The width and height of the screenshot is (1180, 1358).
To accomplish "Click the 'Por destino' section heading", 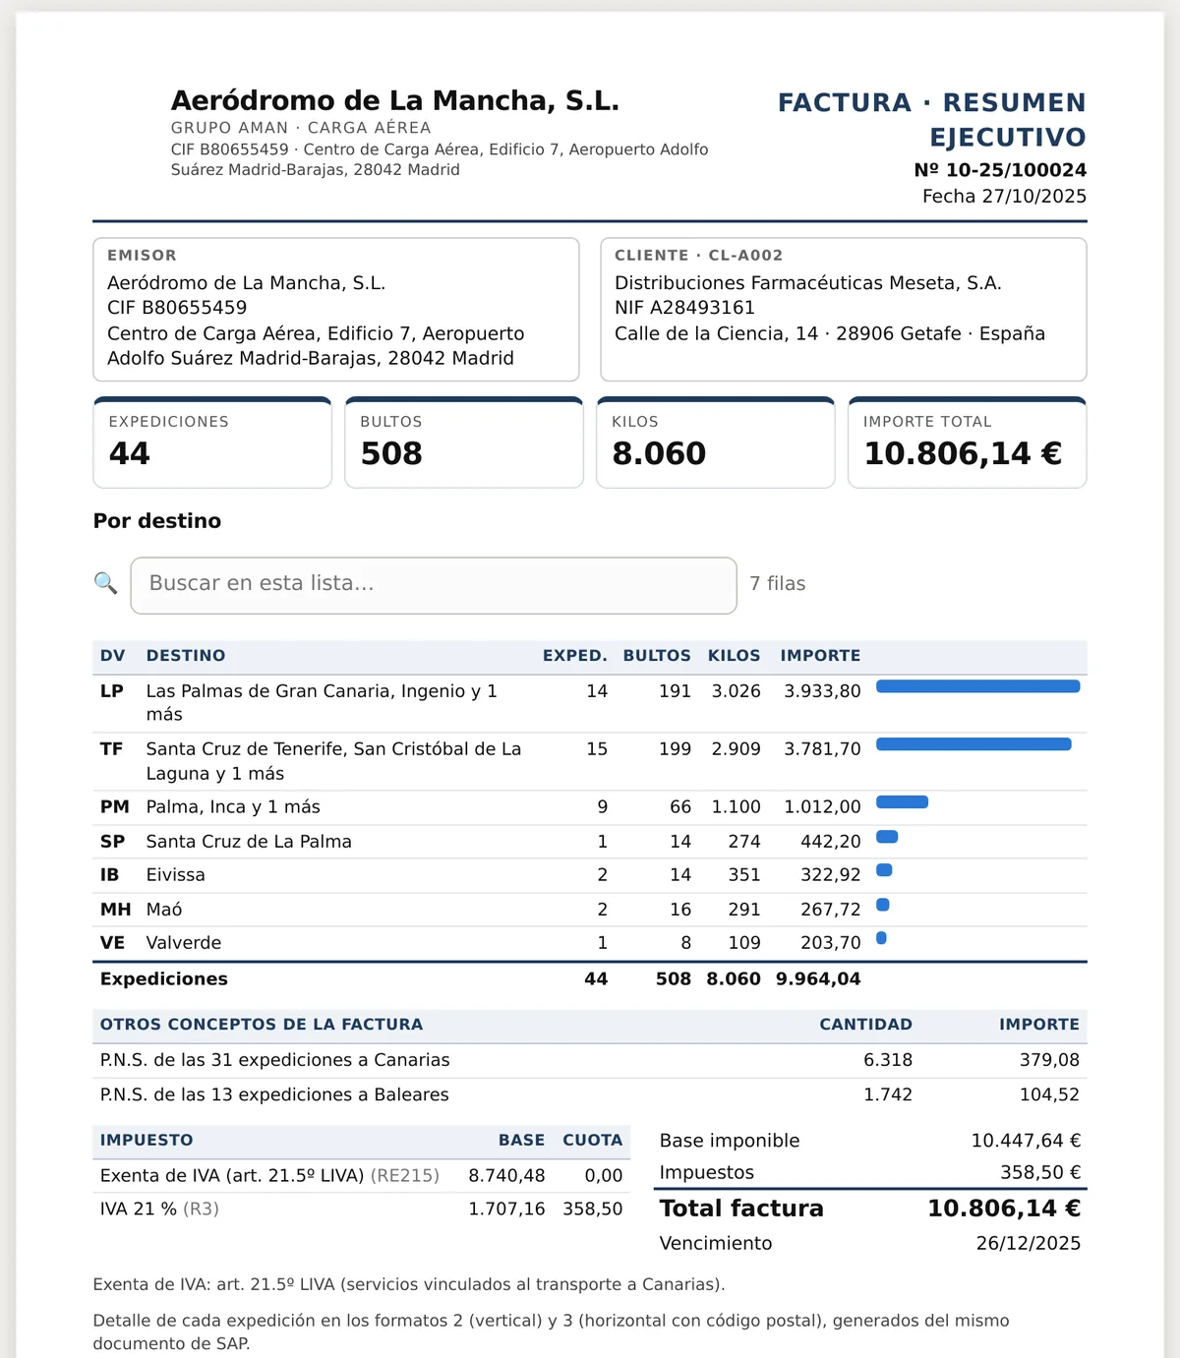I will 157,521.
